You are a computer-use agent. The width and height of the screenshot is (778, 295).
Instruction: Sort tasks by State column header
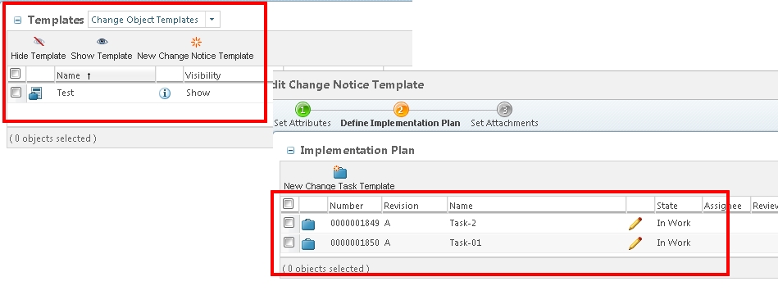[667, 206]
